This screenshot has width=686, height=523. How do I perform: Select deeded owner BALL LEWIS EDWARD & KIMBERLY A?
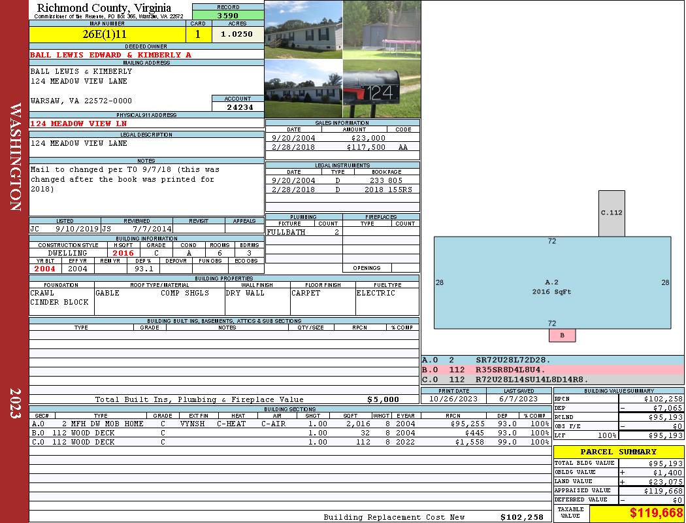110,55
